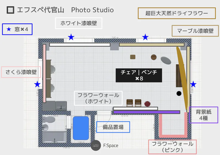This screenshot has height=155, width=220.
Task: Click the 7.97 m dimension label
Action: 115,38
